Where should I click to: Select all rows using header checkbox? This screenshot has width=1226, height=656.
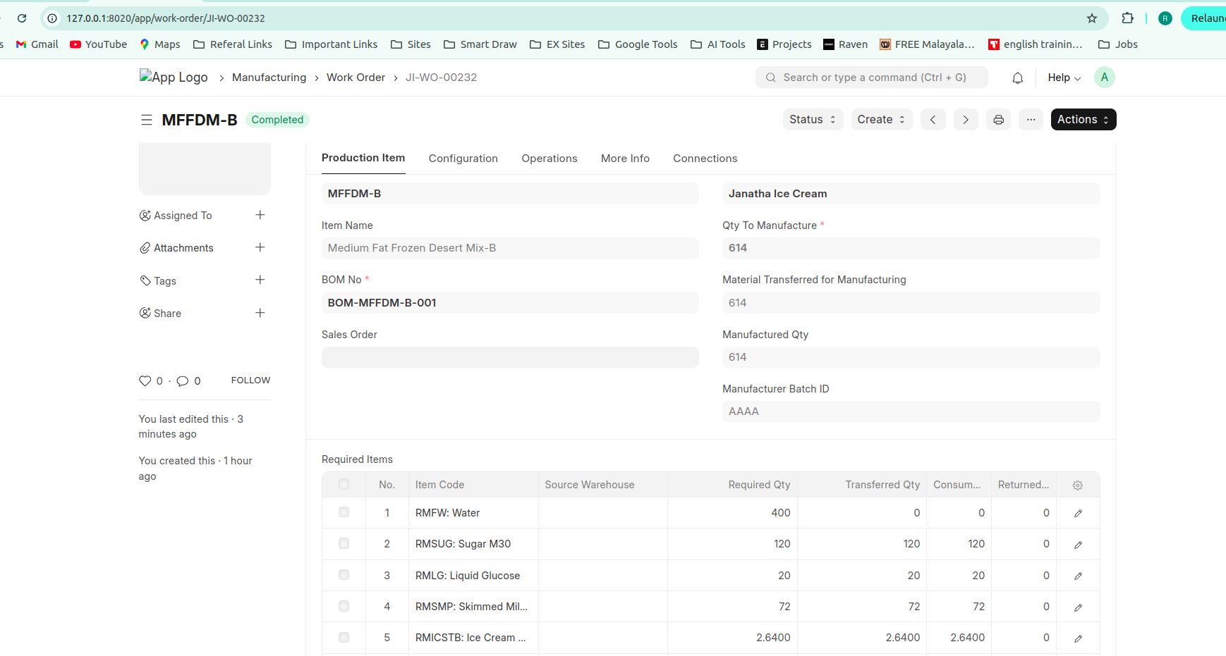[x=344, y=484]
